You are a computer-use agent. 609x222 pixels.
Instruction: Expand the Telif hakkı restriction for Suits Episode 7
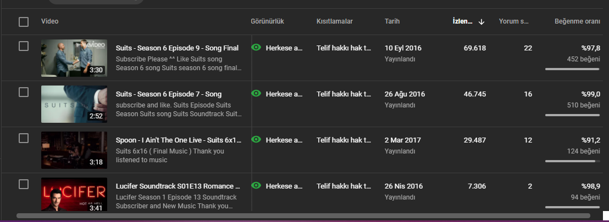tap(344, 94)
